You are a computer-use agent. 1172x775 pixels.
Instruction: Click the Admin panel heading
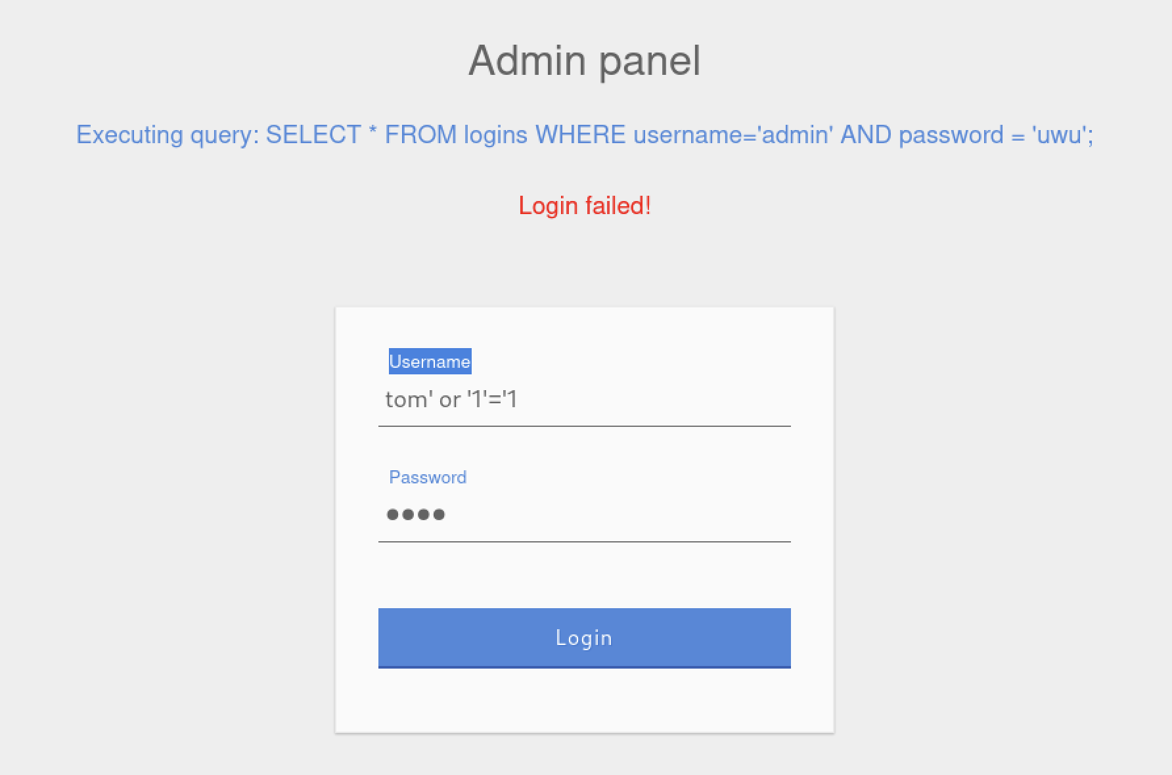pos(584,60)
